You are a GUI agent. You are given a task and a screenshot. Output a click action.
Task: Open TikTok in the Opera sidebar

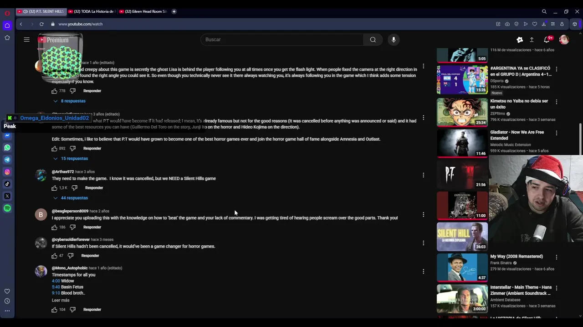[7, 184]
